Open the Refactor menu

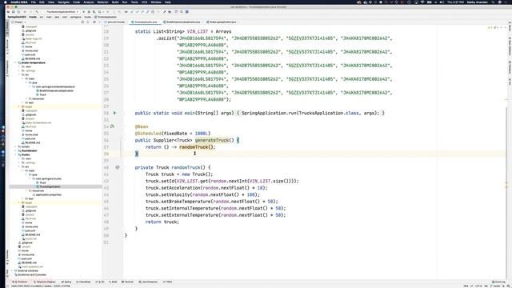102,2
